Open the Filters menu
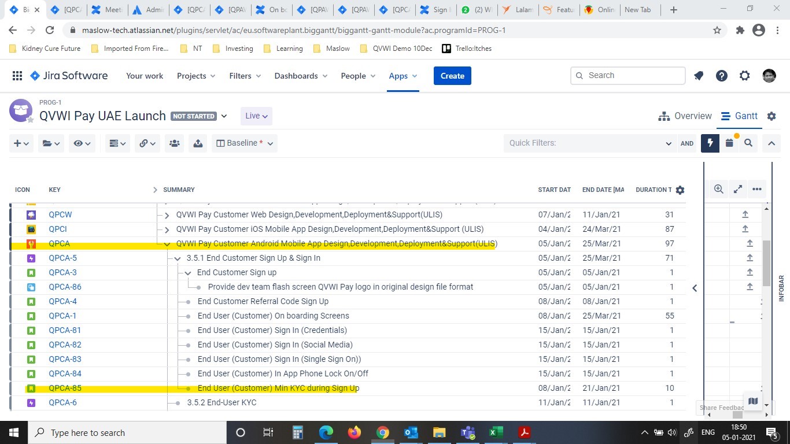This screenshot has height=444, width=790. 245,76
